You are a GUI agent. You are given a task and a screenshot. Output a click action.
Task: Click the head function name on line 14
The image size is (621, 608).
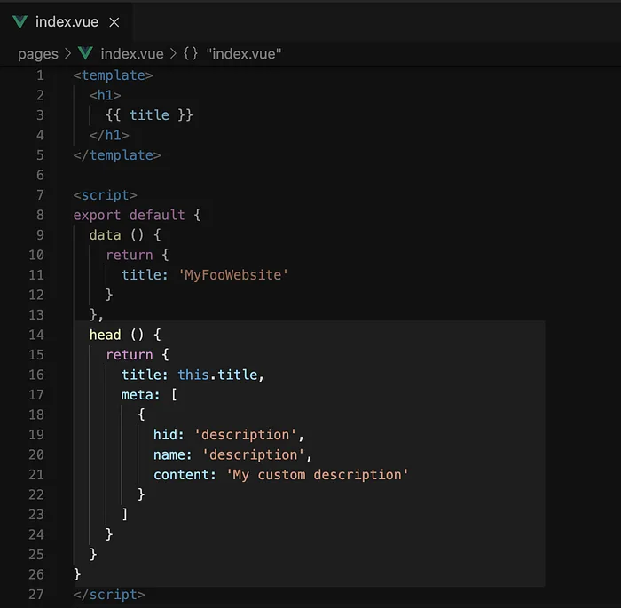click(105, 335)
